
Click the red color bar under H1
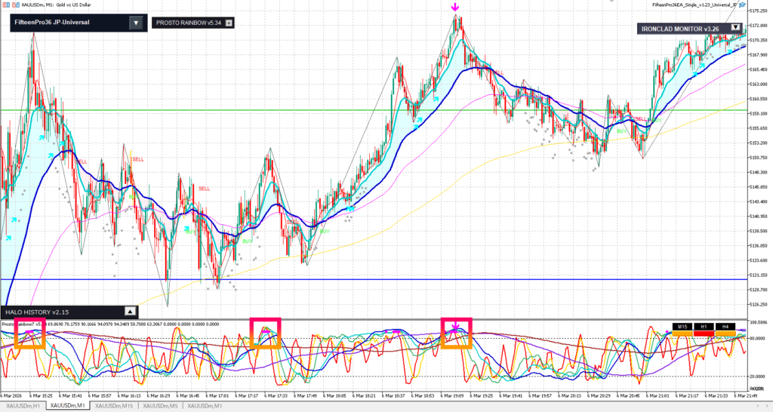(x=704, y=333)
